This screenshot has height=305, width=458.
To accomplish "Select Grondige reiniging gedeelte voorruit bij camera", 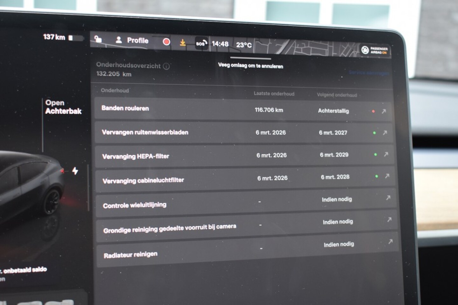I will [246, 226].
